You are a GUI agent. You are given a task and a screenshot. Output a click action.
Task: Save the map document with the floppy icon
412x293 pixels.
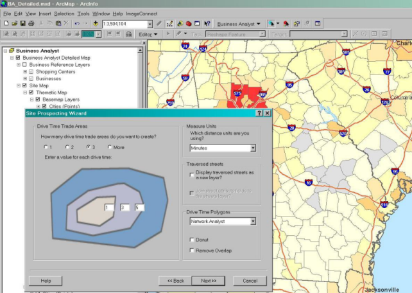(x=23, y=24)
